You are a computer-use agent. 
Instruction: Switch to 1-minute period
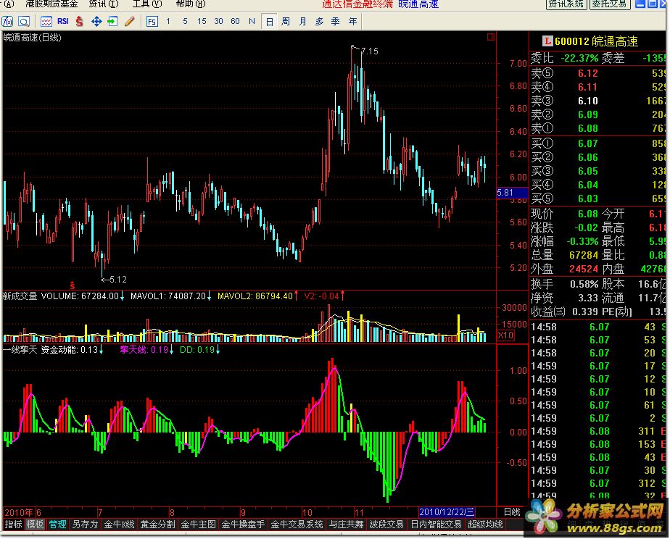[x=168, y=21]
